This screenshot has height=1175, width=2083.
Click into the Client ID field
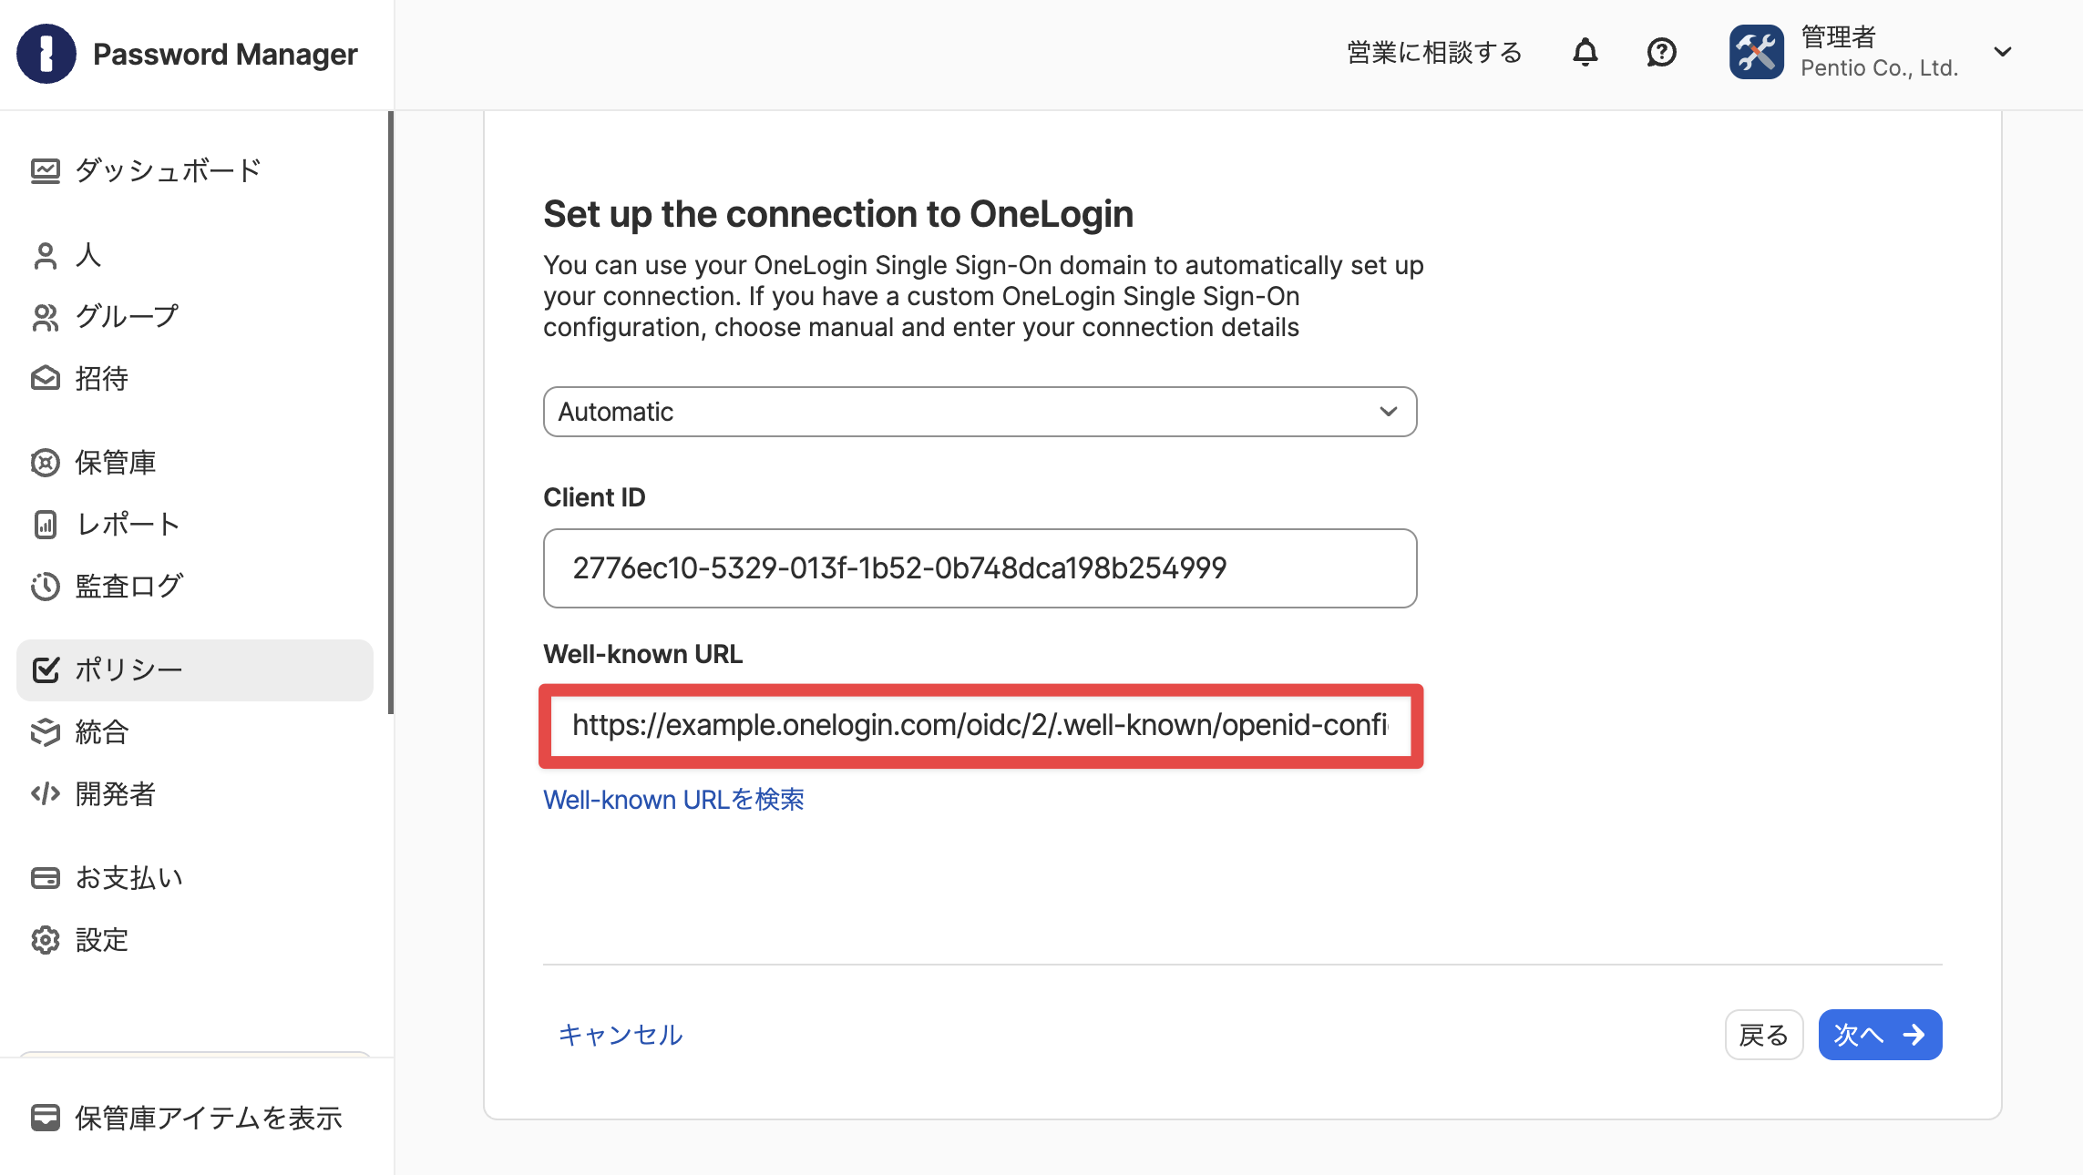click(x=980, y=568)
